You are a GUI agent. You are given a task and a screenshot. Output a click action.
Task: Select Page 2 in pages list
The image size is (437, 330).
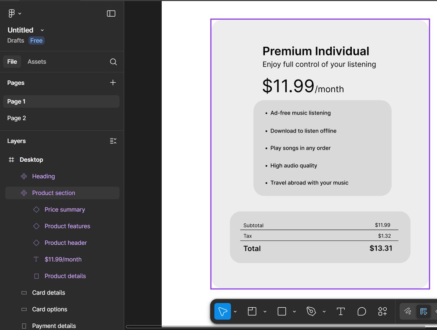(x=61, y=118)
